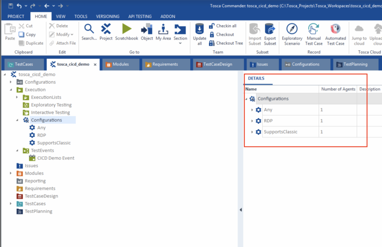Screen dimensions: 382x247
Task: Switch to the TOOLS ribbon tab
Action: tap(81, 16)
